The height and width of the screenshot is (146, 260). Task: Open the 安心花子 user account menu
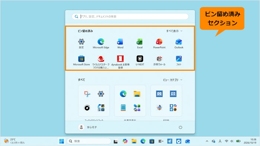[88, 127]
